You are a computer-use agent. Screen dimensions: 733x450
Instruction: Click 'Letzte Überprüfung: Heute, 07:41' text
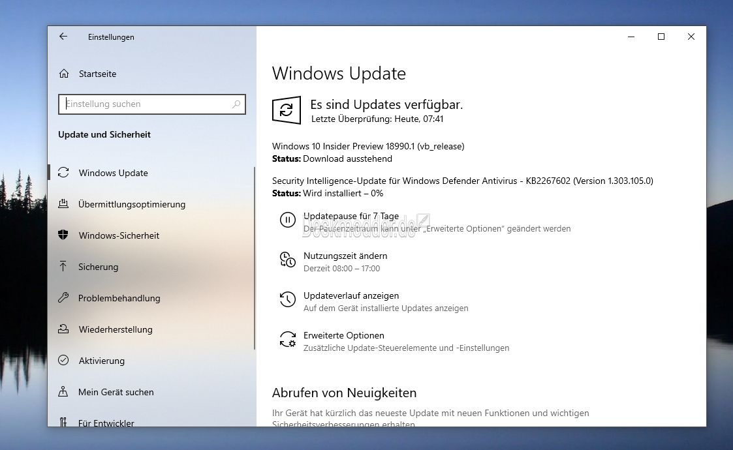coord(377,119)
